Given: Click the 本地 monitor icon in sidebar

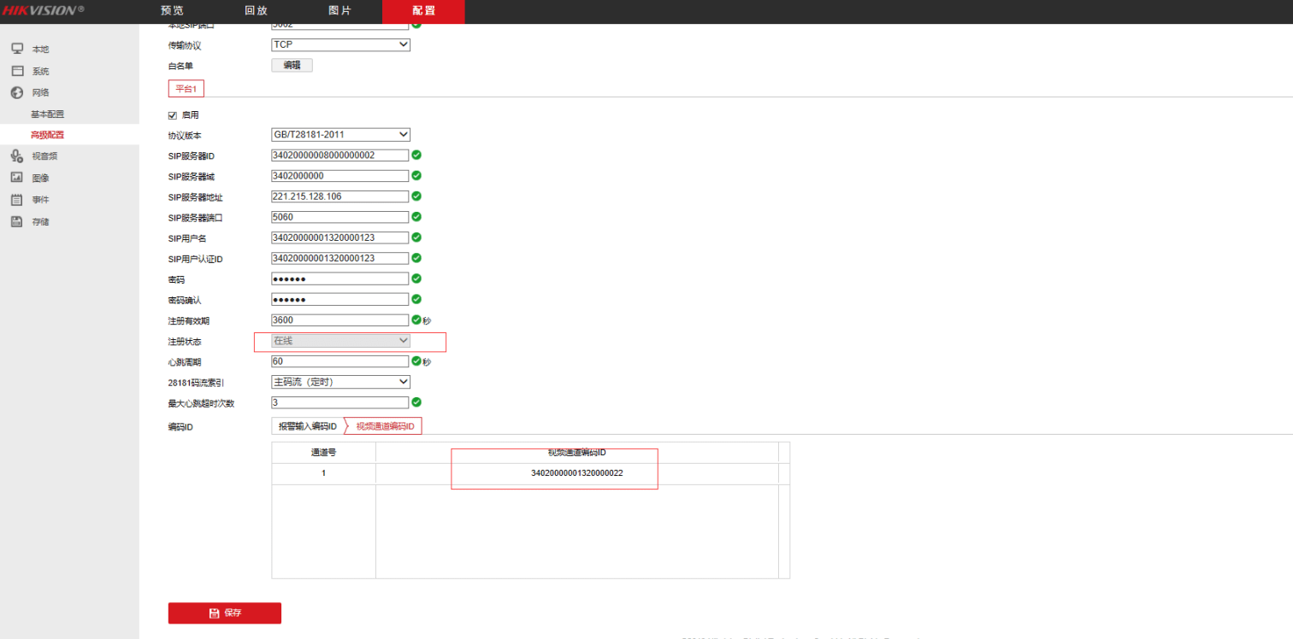Looking at the screenshot, I should 17,49.
